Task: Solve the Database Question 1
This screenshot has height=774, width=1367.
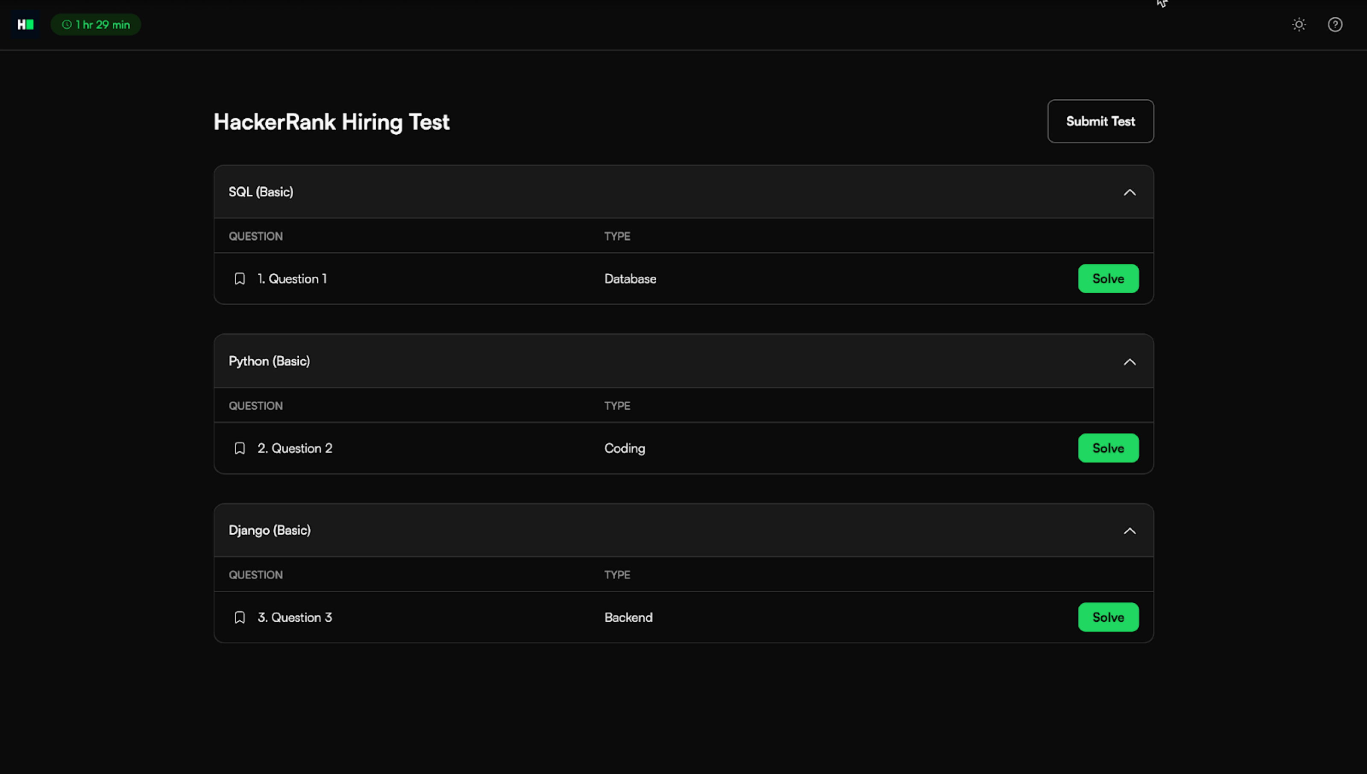Action: point(1108,279)
